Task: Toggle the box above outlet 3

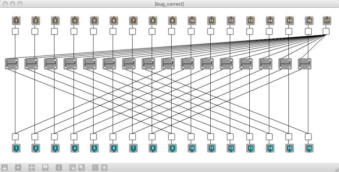Action: pos(54,137)
